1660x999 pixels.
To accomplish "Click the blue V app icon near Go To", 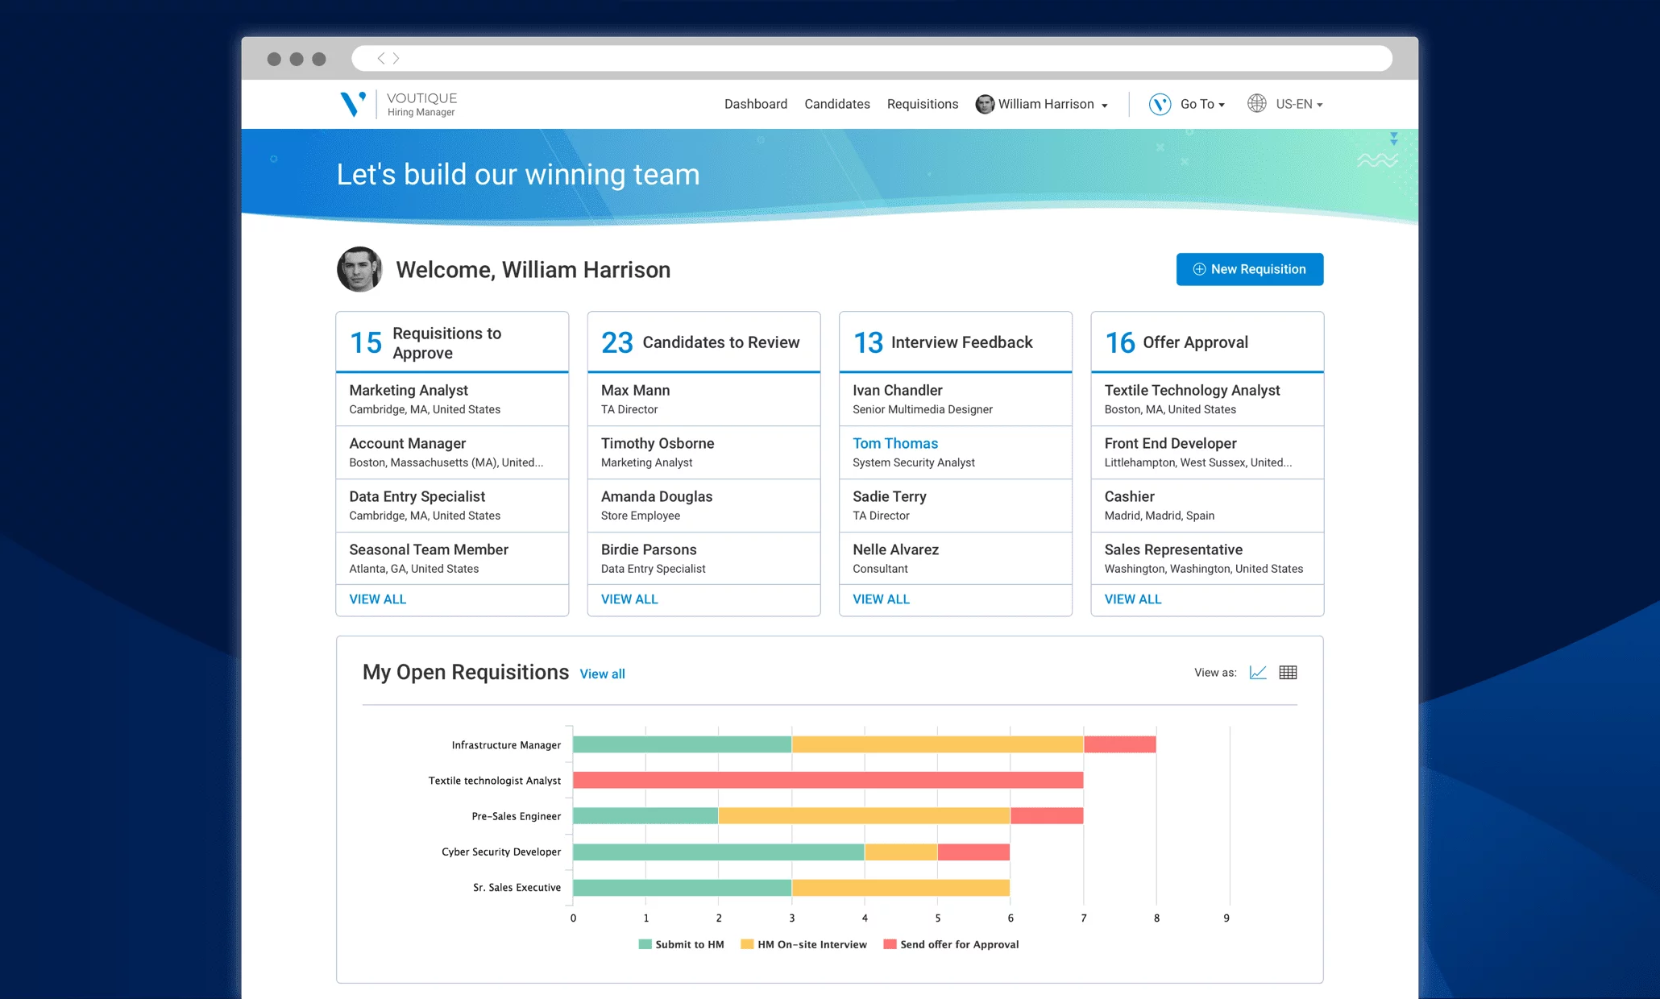I will tap(1159, 103).
